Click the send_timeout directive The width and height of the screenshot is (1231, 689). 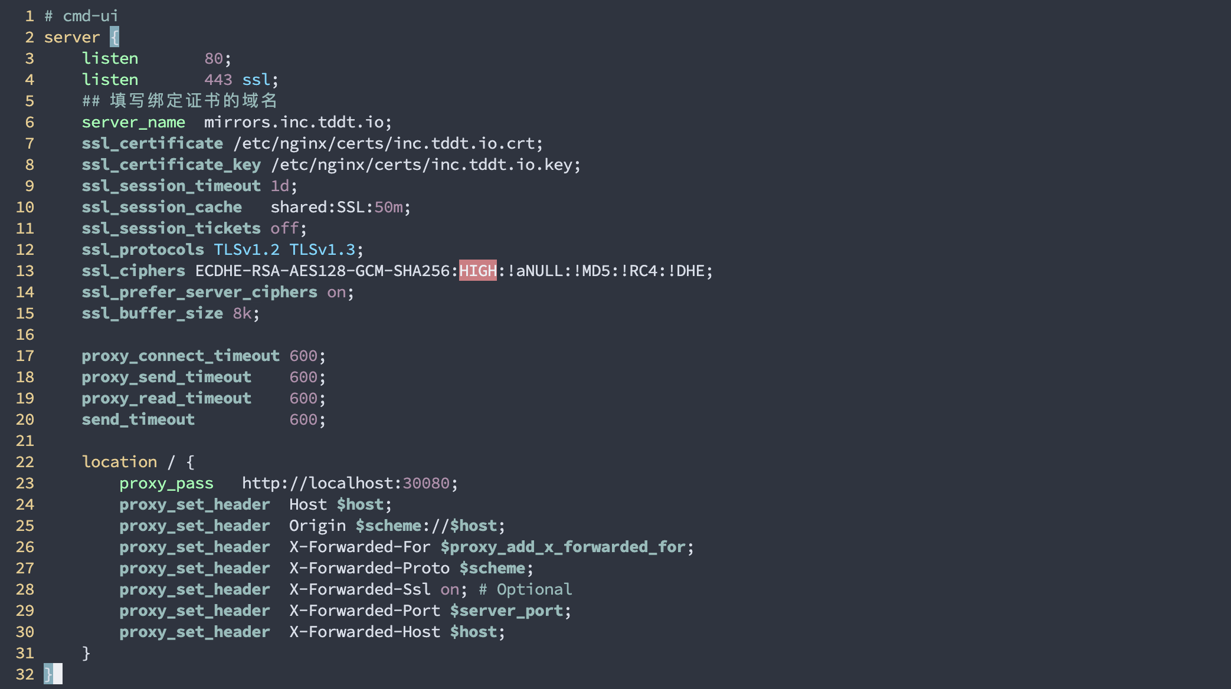click(x=138, y=419)
